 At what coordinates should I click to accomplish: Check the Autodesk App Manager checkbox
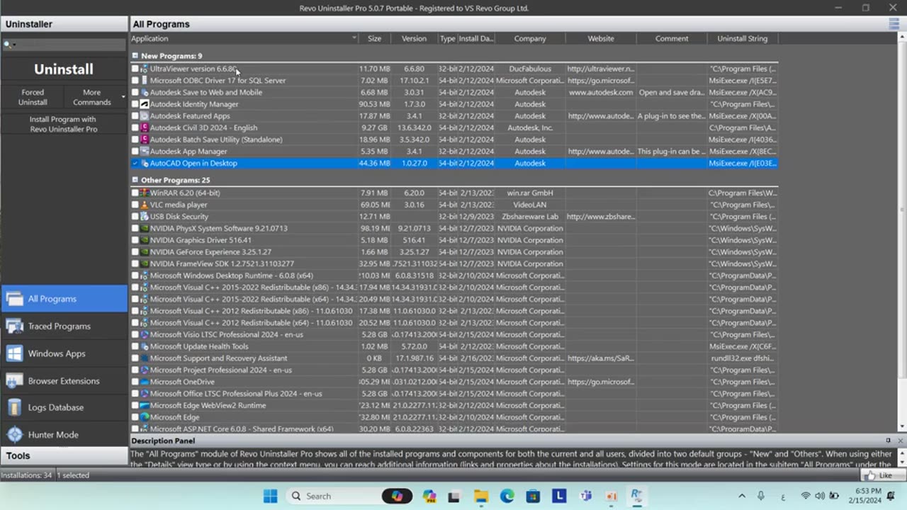click(x=135, y=152)
